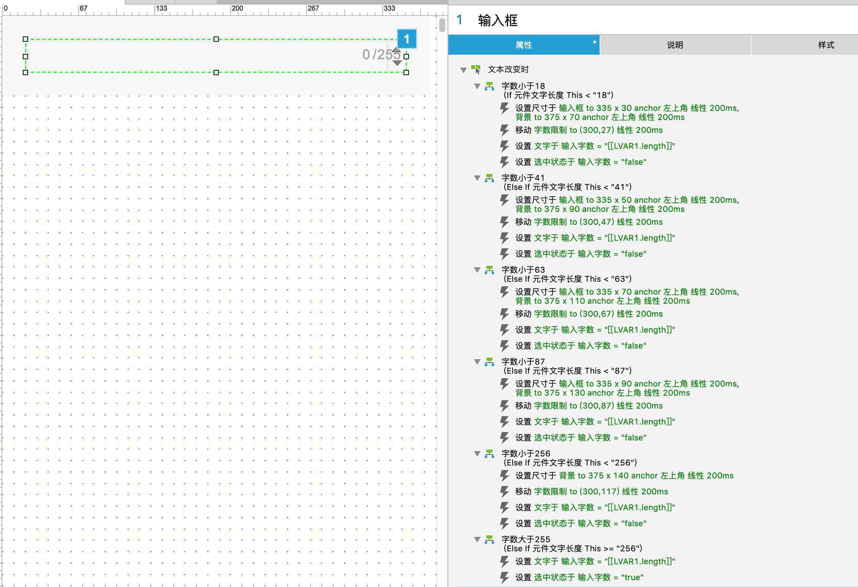This screenshot has height=587, width=858.
Task: Click the 字数小于18 case icon
Action: click(x=489, y=86)
